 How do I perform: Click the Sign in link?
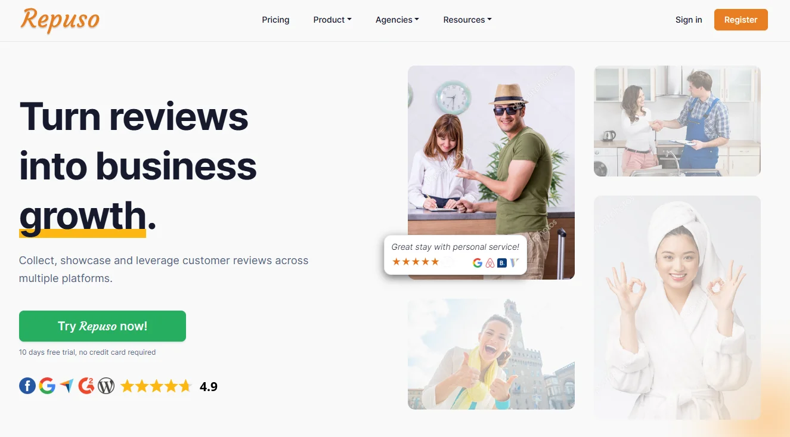689,20
